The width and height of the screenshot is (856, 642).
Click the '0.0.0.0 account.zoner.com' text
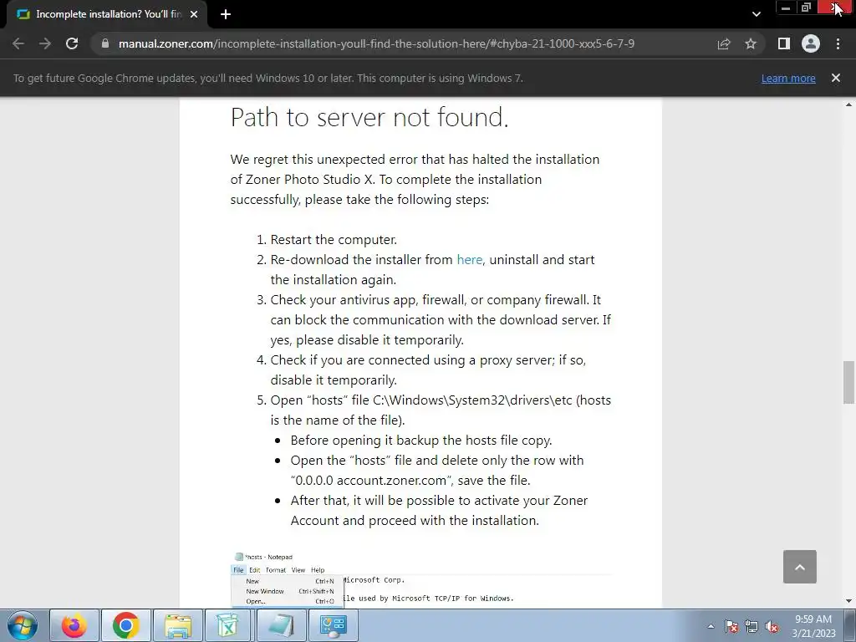(370, 481)
